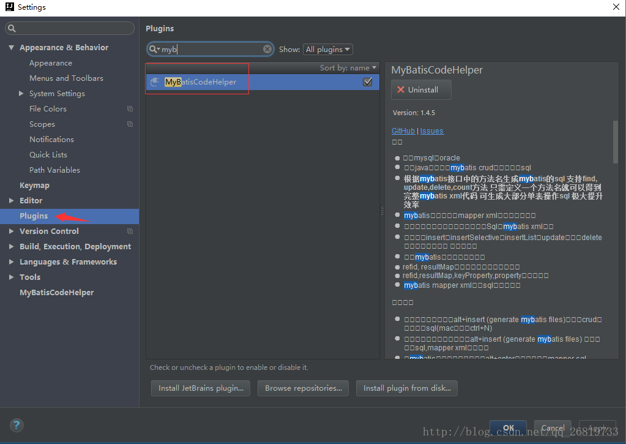Open Notifications settings
The height and width of the screenshot is (444, 626).
(51, 140)
